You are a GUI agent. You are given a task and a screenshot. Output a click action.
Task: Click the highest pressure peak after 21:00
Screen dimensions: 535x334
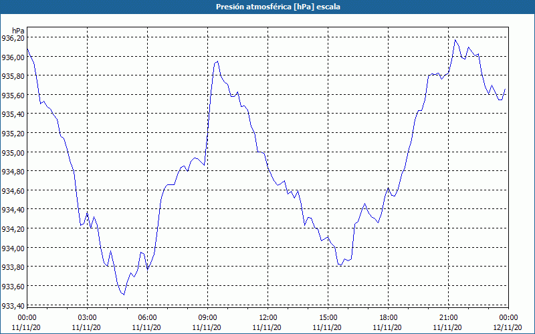click(455, 40)
